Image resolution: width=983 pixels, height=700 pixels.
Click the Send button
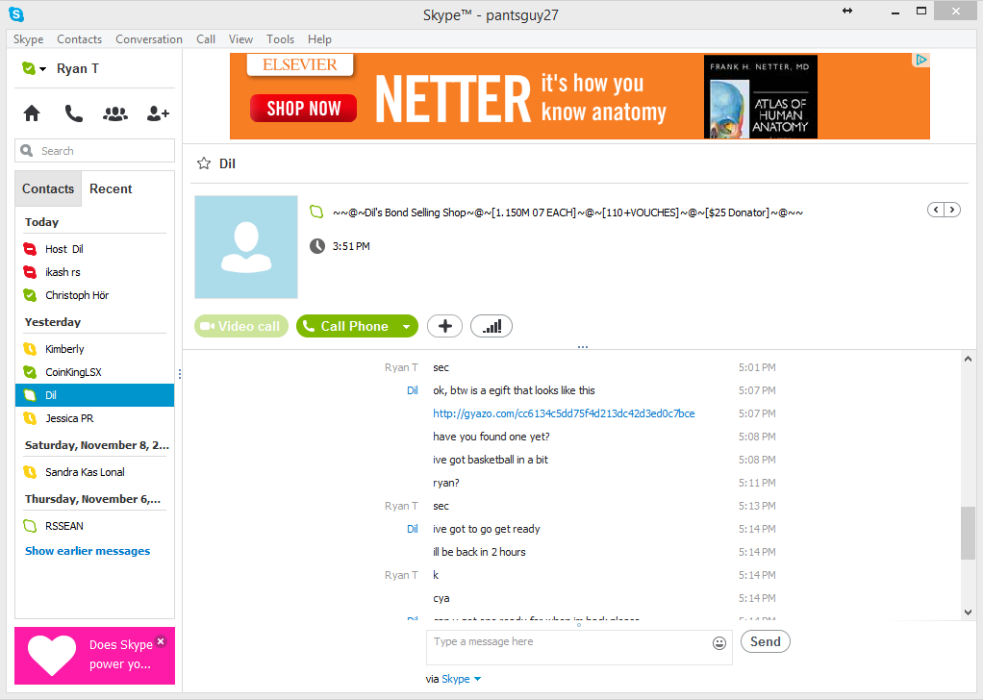point(766,641)
